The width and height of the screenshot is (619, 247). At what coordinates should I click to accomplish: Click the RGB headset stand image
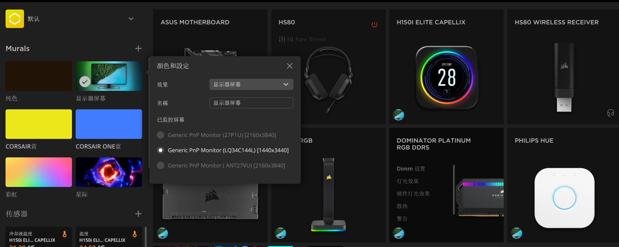coord(328,195)
